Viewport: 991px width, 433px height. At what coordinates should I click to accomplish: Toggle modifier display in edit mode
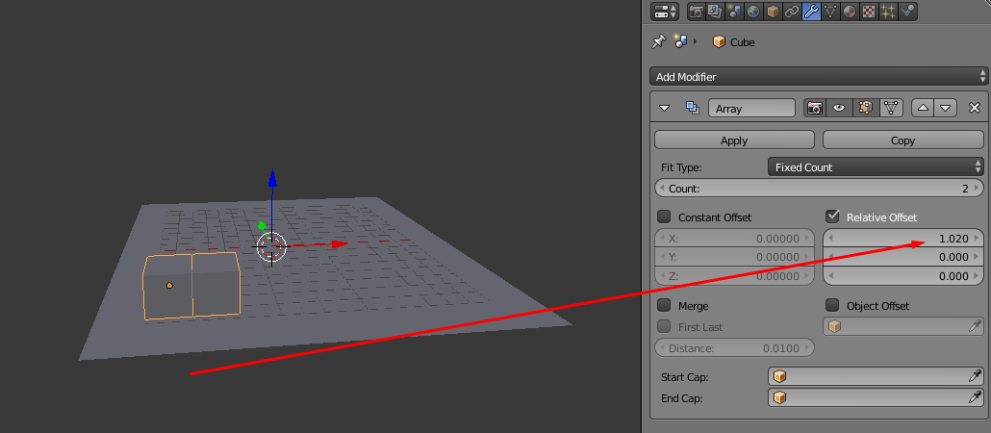(x=865, y=108)
